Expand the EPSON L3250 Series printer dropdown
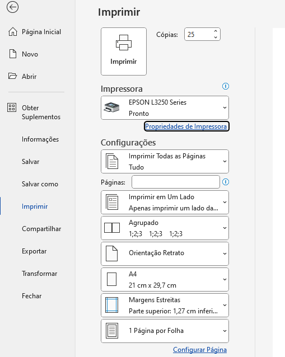This screenshot has width=285, height=357. click(x=165, y=107)
